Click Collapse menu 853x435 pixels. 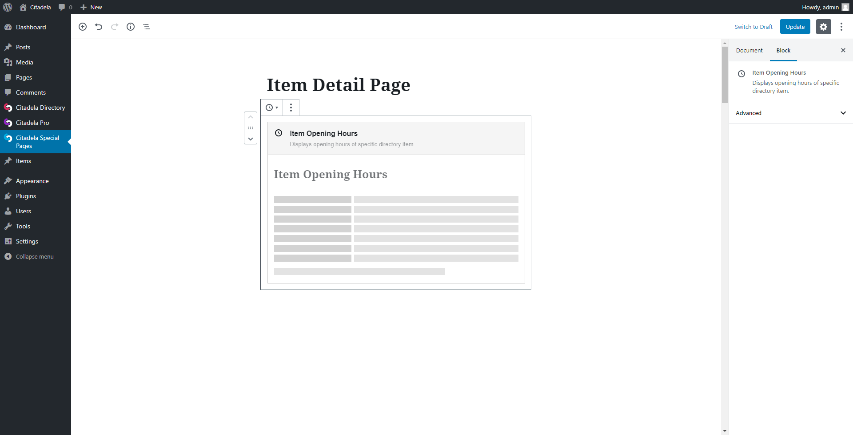click(x=36, y=256)
